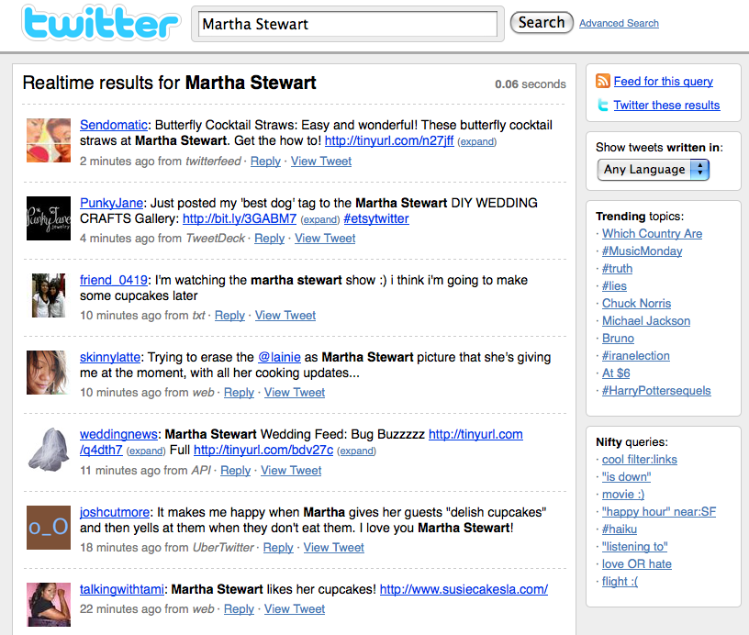Reply to friend_0419's tweet

229,316
